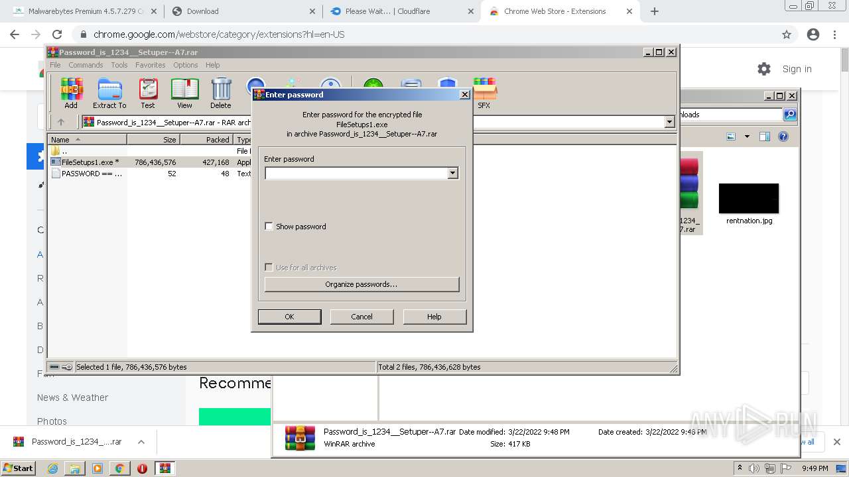Show hidden tray icons arrow

coord(740,468)
